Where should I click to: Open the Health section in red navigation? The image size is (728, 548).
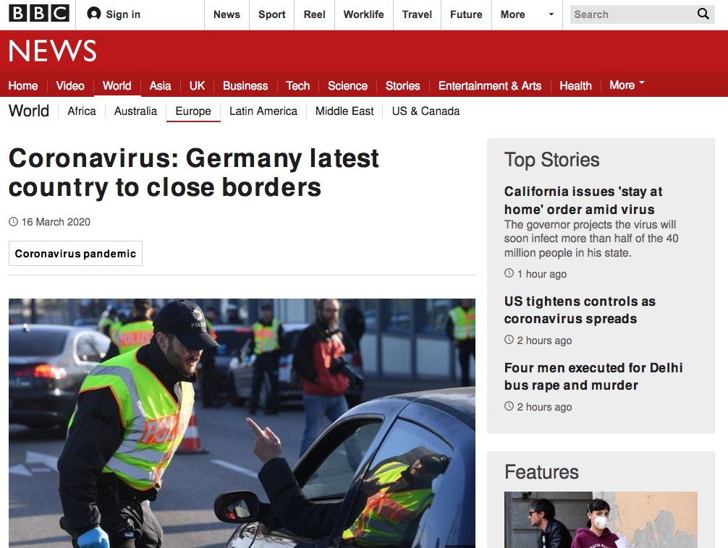(x=575, y=86)
